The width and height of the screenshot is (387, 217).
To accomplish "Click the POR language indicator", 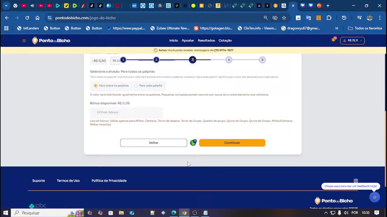I will (x=355, y=213).
